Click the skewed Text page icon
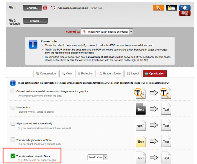Image resolution: width=197 pixels, height=164 pixels. point(141,125)
